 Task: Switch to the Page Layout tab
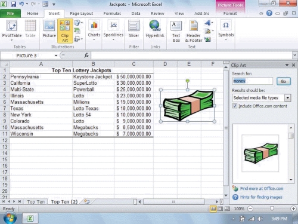[x=82, y=13]
